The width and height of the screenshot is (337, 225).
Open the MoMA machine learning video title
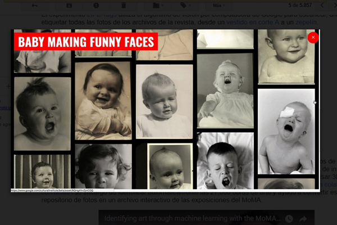pyautogui.click(x=192, y=219)
